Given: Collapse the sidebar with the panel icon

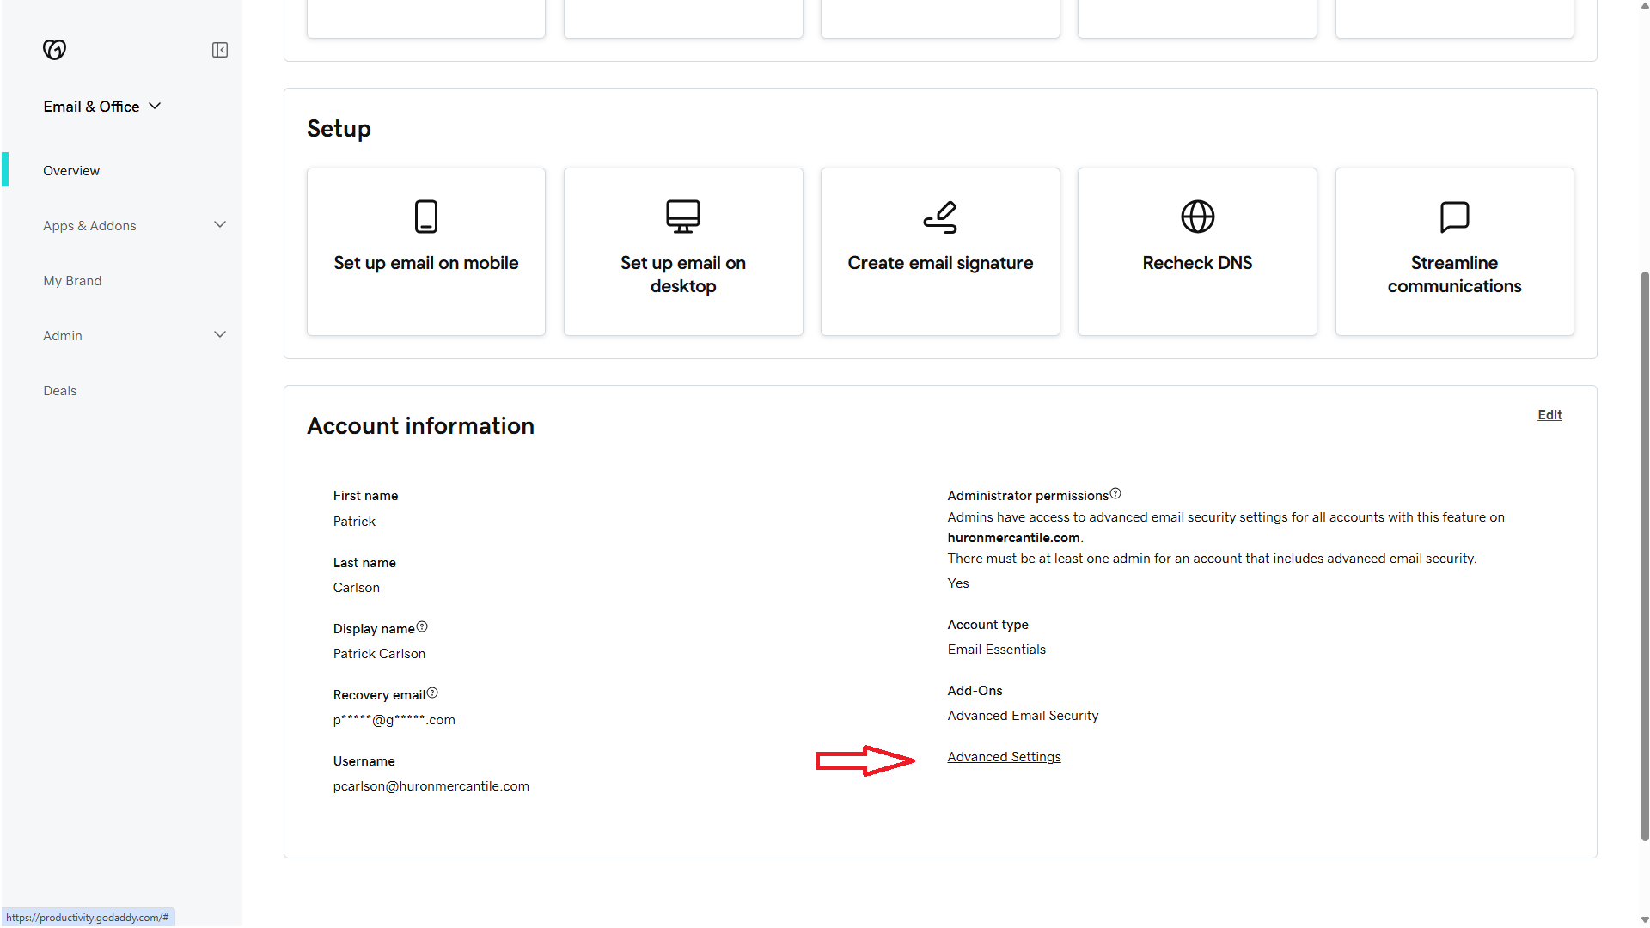Looking at the screenshot, I should pos(220,50).
